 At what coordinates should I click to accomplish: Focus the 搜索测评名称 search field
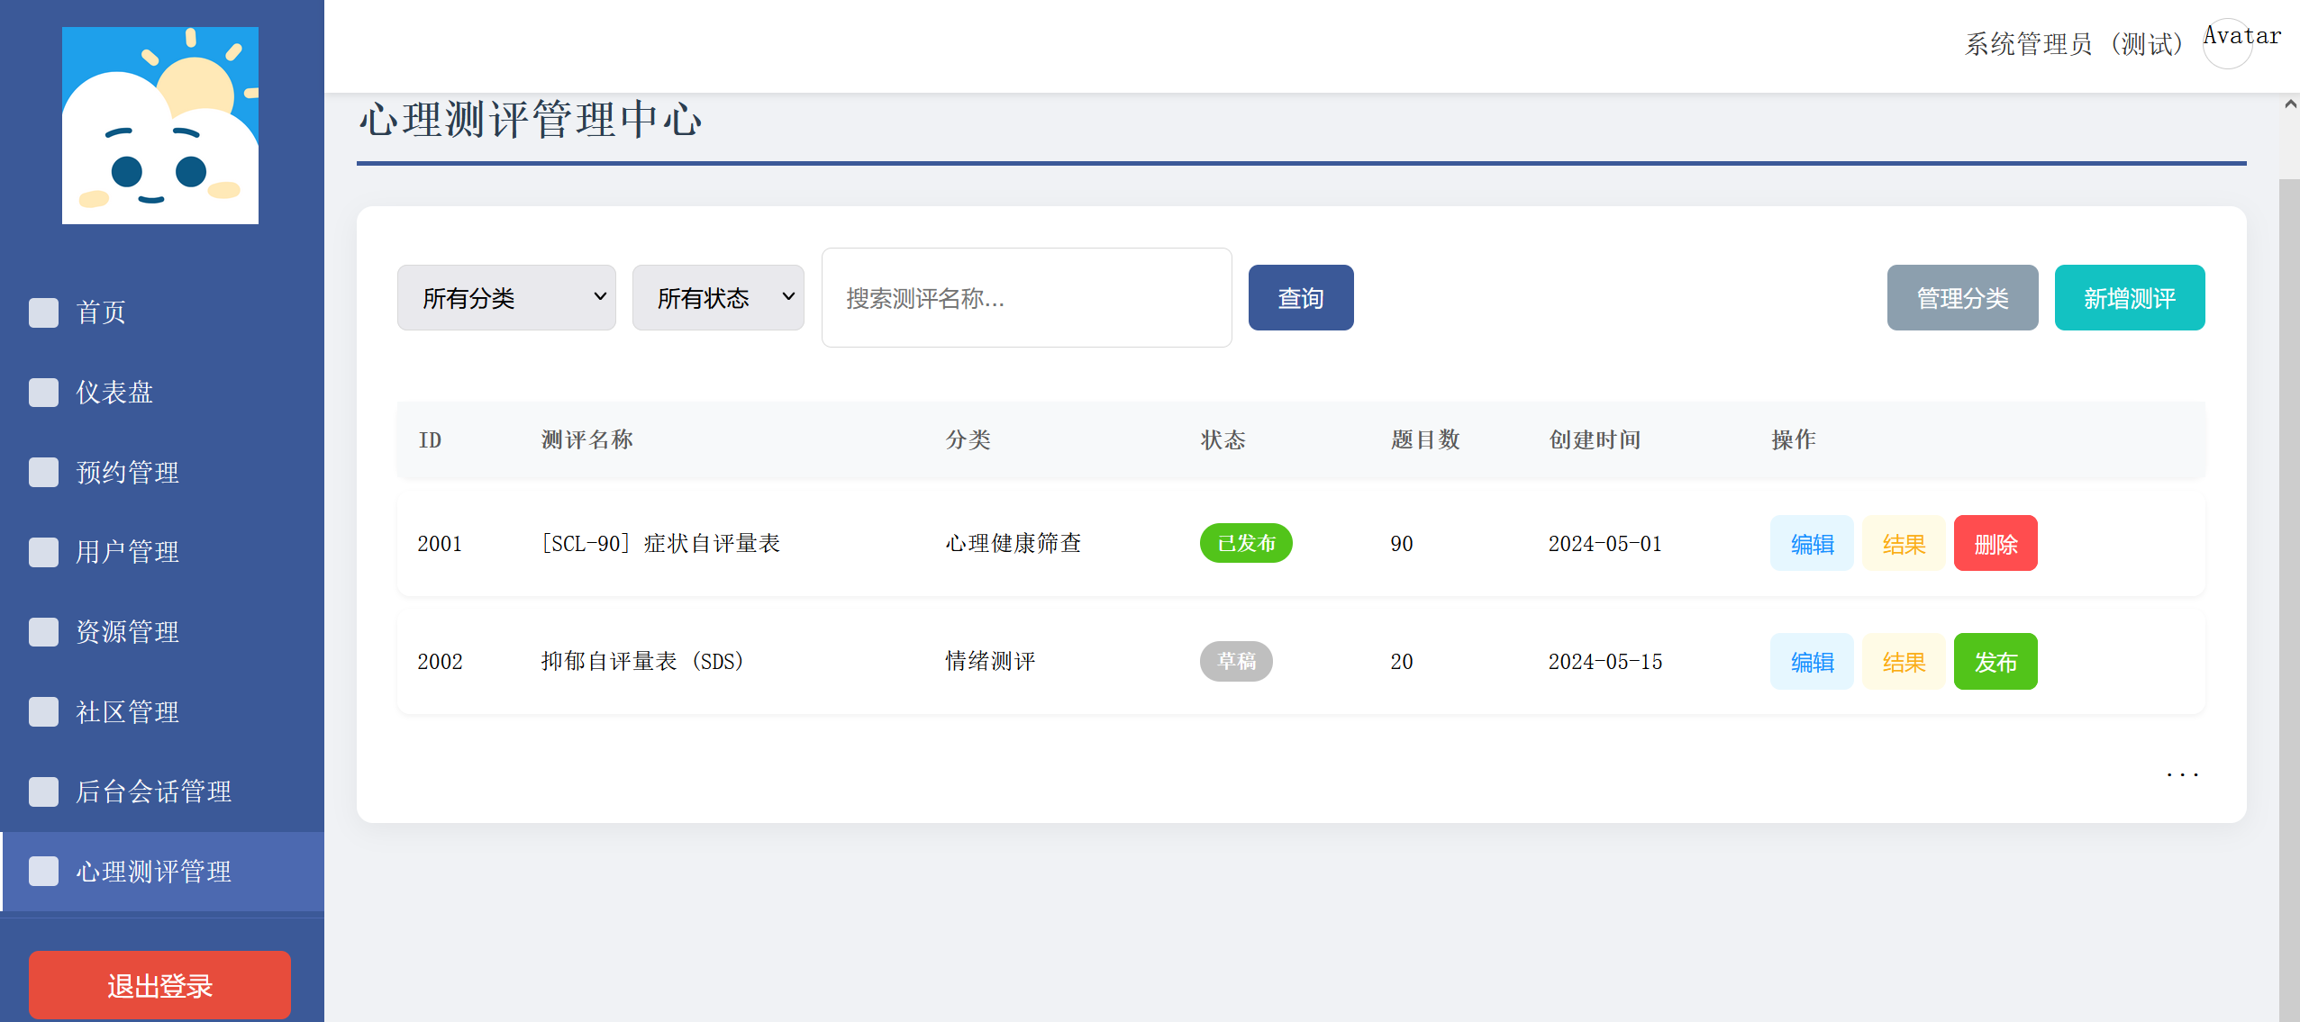(x=1026, y=298)
